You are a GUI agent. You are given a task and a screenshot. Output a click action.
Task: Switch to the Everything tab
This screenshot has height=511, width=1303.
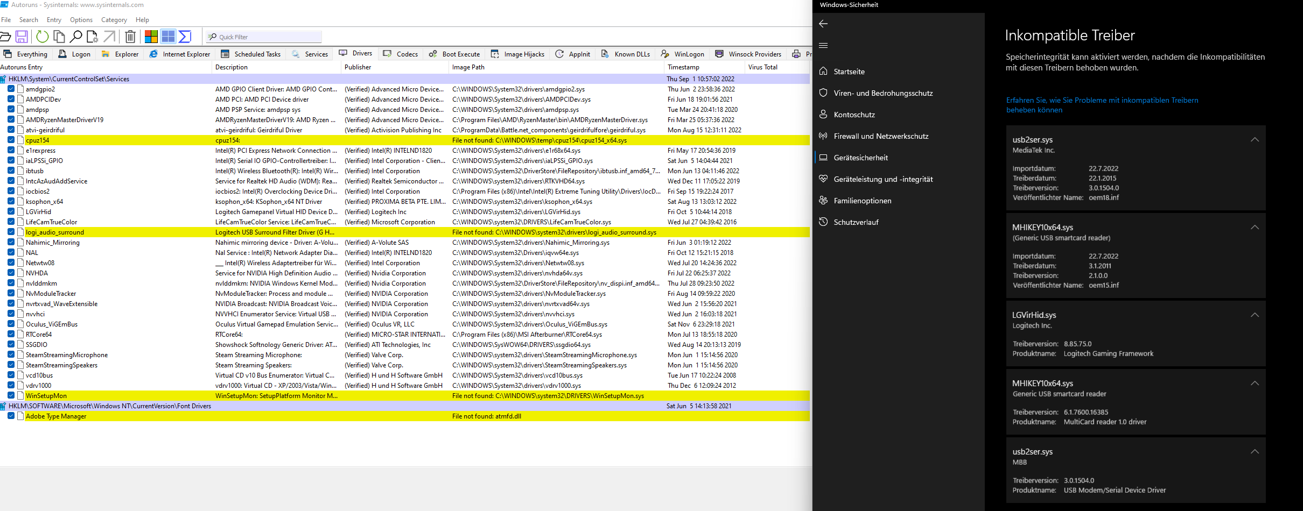click(26, 54)
